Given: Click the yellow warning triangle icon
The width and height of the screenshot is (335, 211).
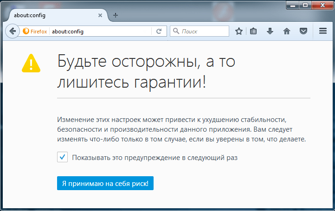Looking at the screenshot, I should pos(31,63).
